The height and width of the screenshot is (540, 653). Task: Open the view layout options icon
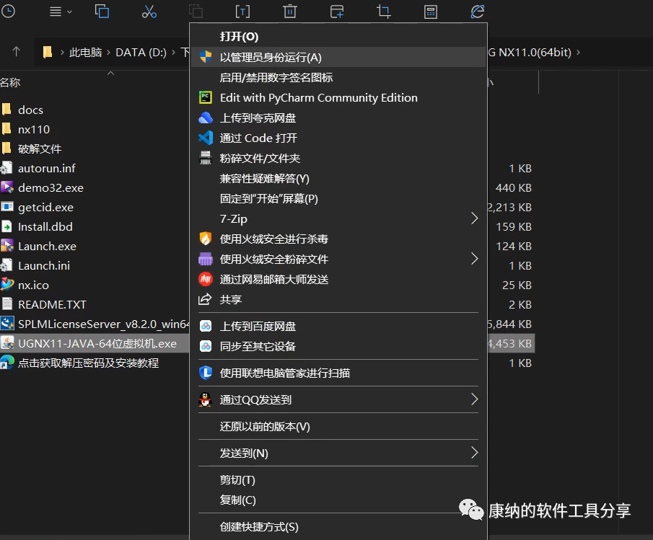point(61,12)
